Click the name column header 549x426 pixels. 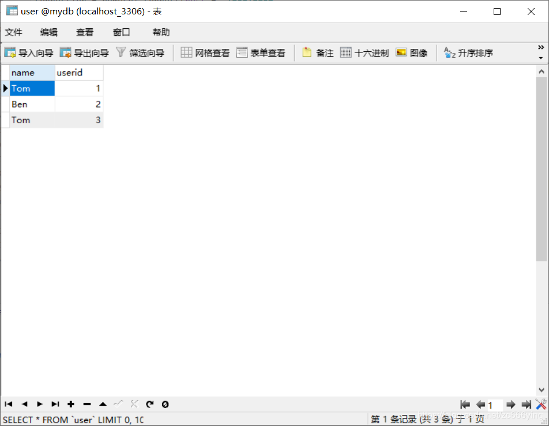point(32,73)
